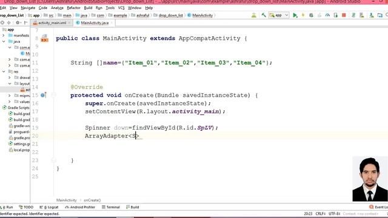Start debugging with the bug icon
The height and width of the screenshot is (218, 388).
click(311, 15)
